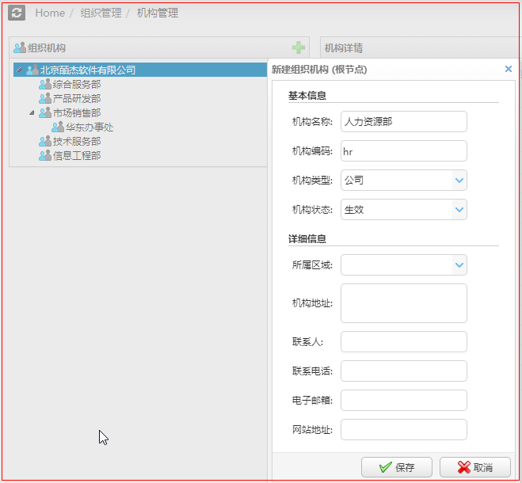Screen dimensions: 522x483
Task: Click the 机构名称 input field
Action: click(x=403, y=122)
